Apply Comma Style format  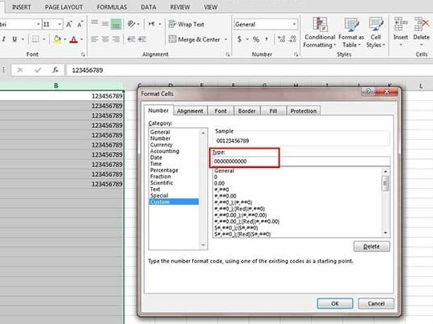point(267,39)
